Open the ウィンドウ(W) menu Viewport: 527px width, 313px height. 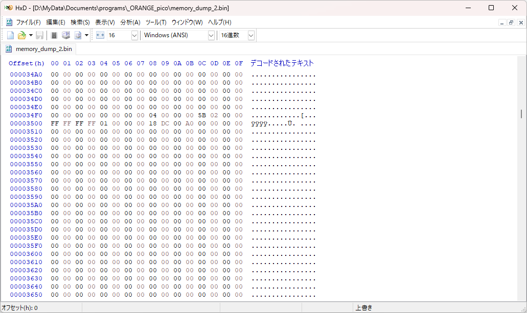pyautogui.click(x=187, y=22)
